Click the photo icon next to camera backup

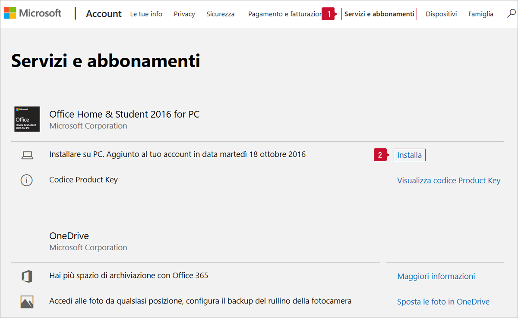click(27, 301)
